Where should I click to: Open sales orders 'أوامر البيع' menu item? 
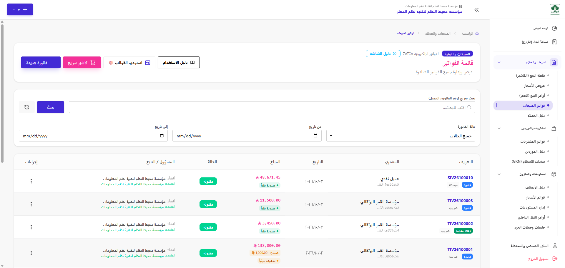point(532,96)
